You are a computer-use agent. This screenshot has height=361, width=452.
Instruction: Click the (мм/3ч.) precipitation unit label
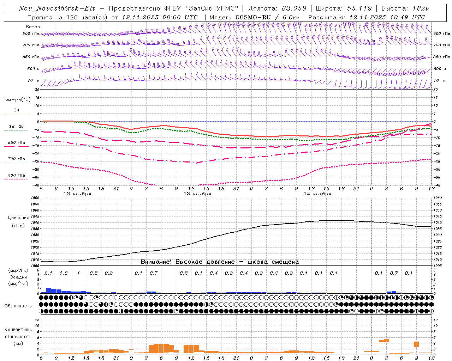coord(18,270)
